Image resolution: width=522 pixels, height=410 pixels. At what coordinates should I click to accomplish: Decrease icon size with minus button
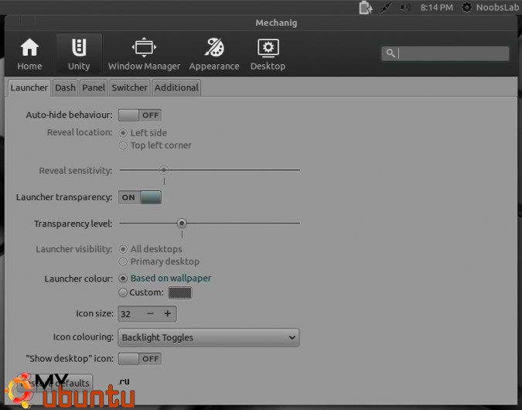tap(150, 314)
